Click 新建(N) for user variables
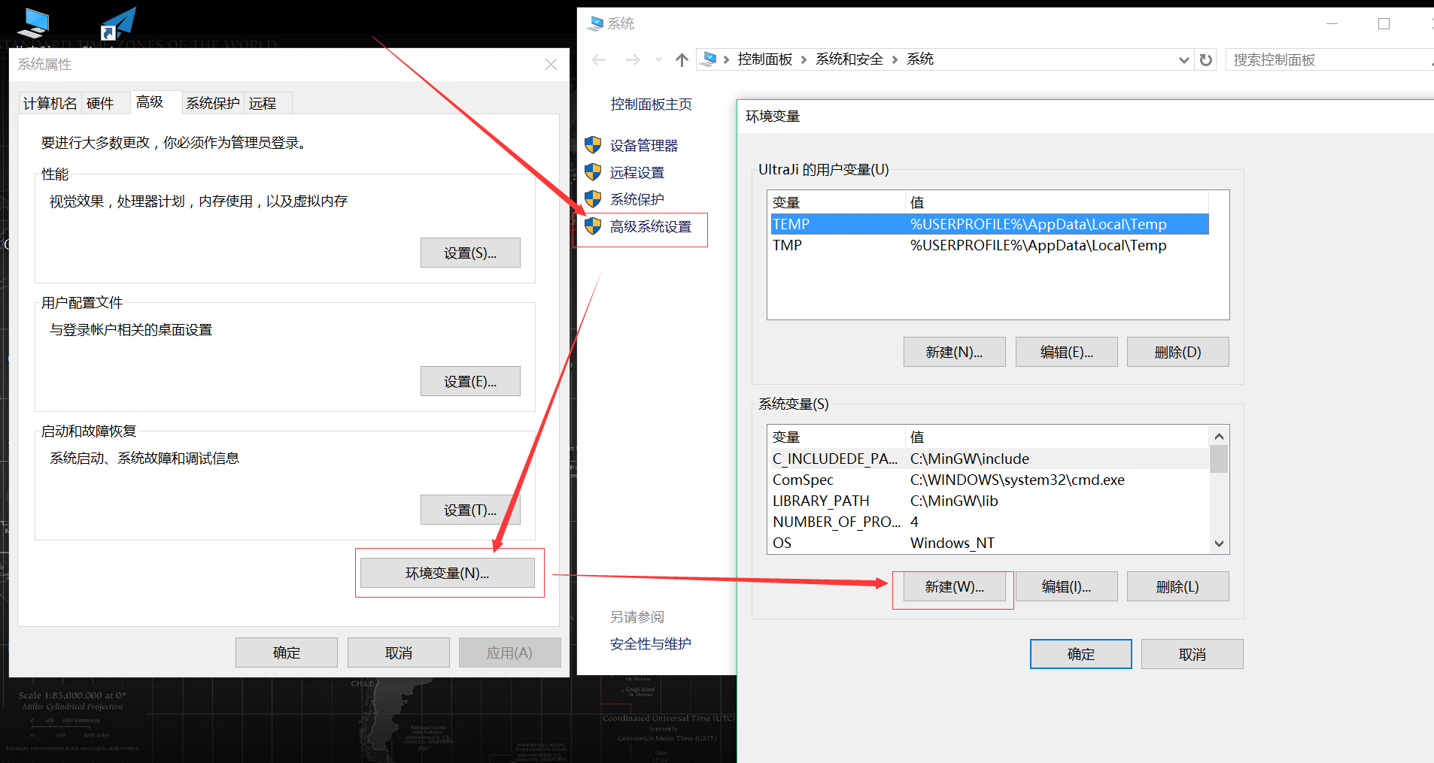Viewport: 1434px width, 763px height. 954,352
